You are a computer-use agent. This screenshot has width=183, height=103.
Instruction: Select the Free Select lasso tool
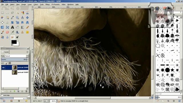(x=12, y=13)
